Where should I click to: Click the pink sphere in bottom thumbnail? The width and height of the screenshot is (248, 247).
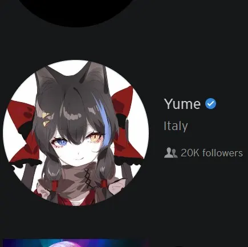[x=66, y=244]
